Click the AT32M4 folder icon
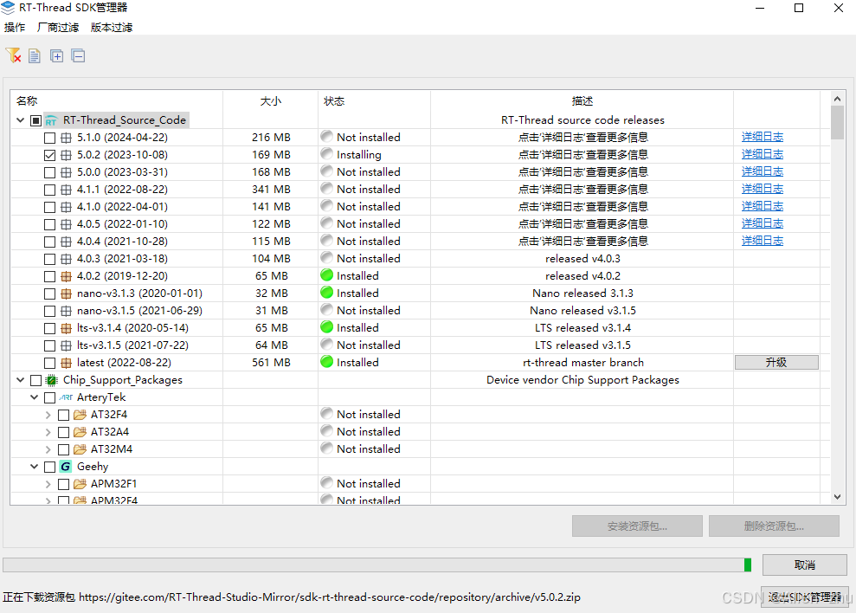This screenshot has height=613, width=856. tap(80, 449)
